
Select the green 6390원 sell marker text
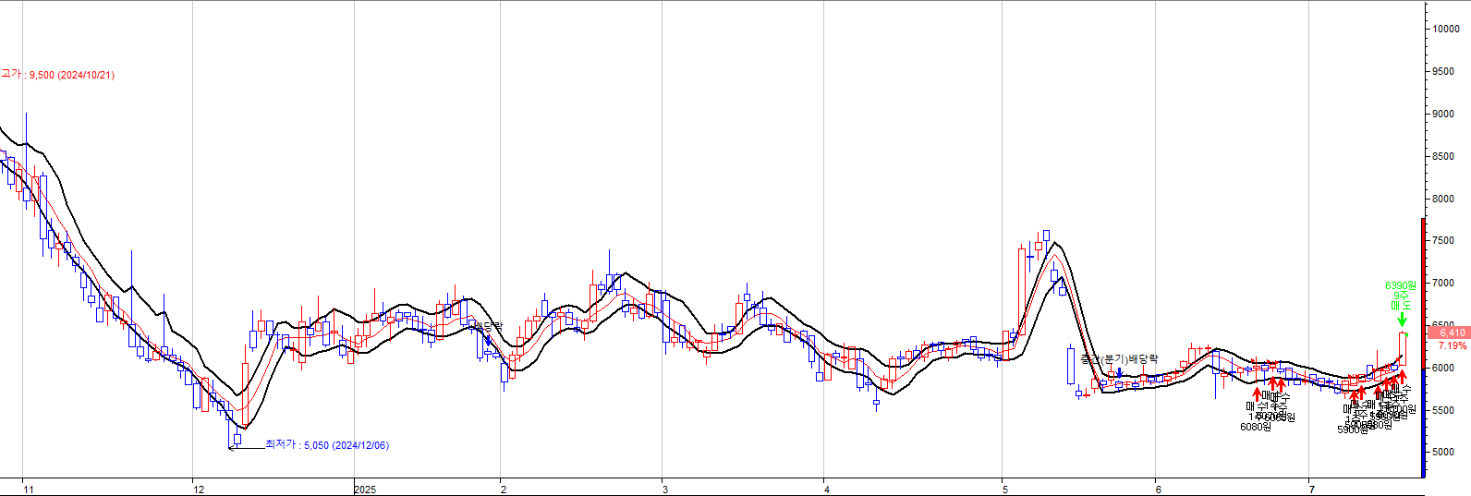tap(1401, 286)
